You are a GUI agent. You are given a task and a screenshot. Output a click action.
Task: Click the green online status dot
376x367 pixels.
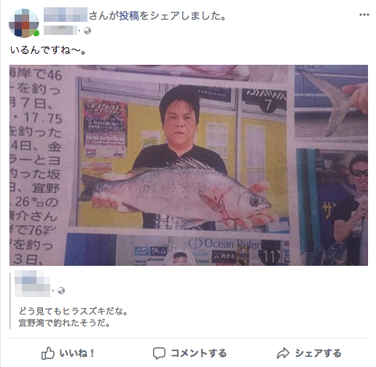coord(36,33)
